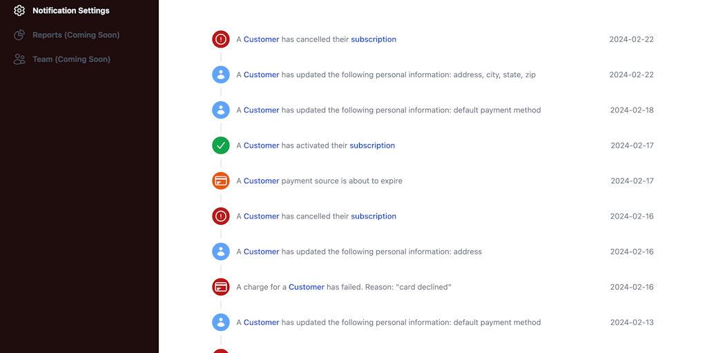Click person icon for 2024-02-18 payment method update
Viewport: 707px width, 353px height.
(221, 110)
